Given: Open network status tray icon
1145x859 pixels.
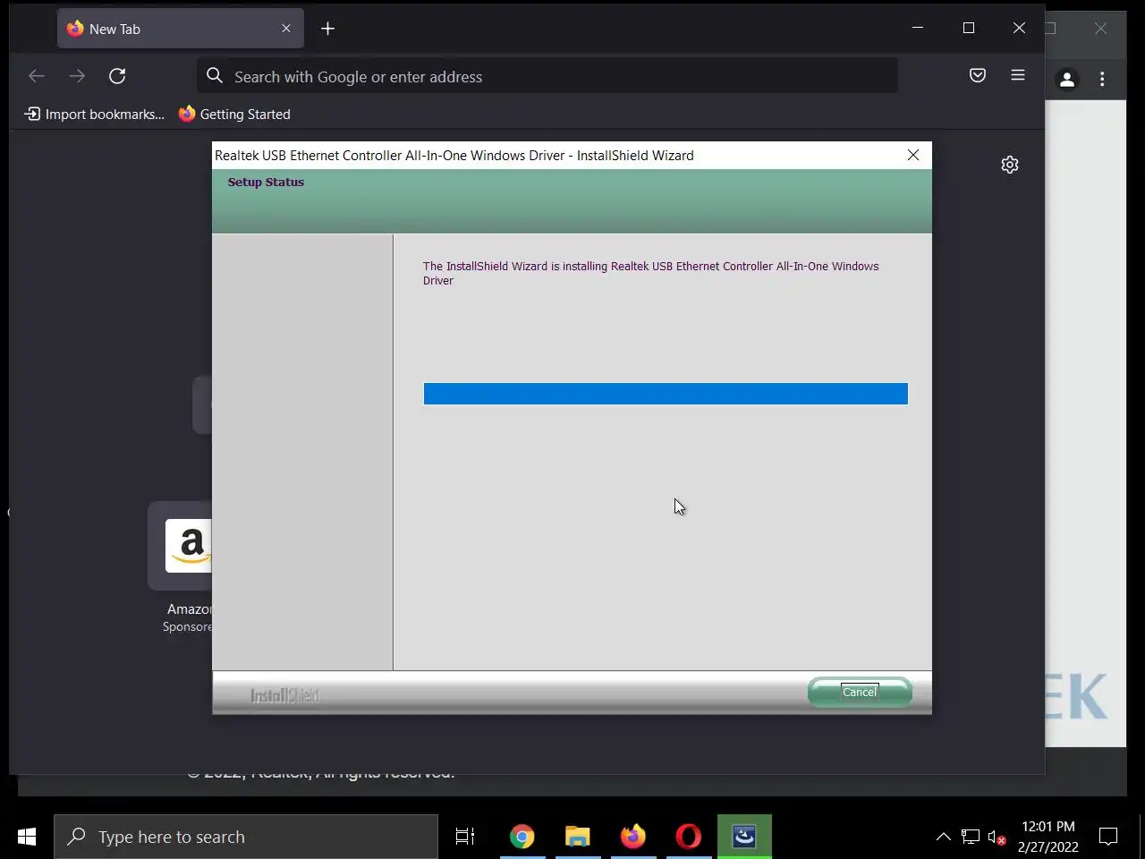Looking at the screenshot, I should click(971, 837).
